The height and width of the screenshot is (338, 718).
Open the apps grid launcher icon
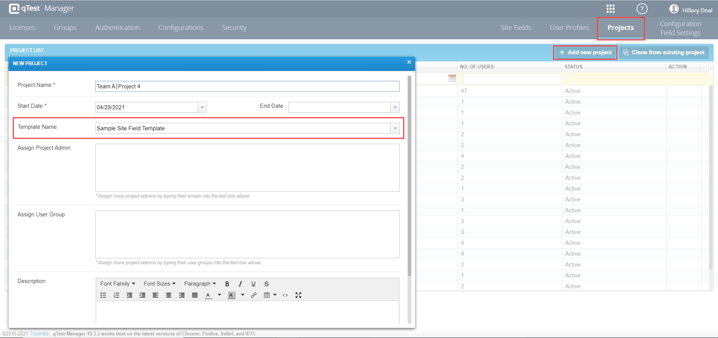coord(610,9)
